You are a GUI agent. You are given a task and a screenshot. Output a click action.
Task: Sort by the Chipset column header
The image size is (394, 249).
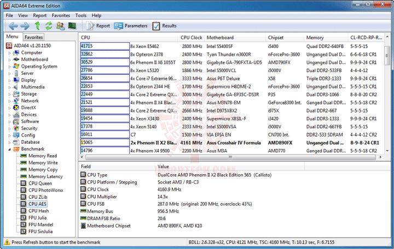click(x=285, y=38)
